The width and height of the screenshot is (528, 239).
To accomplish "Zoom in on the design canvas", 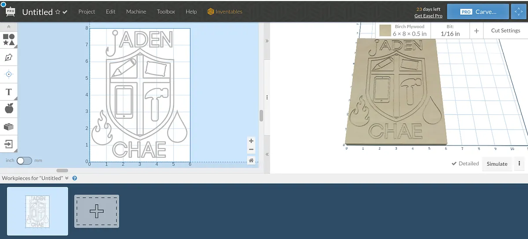I will point(251,141).
